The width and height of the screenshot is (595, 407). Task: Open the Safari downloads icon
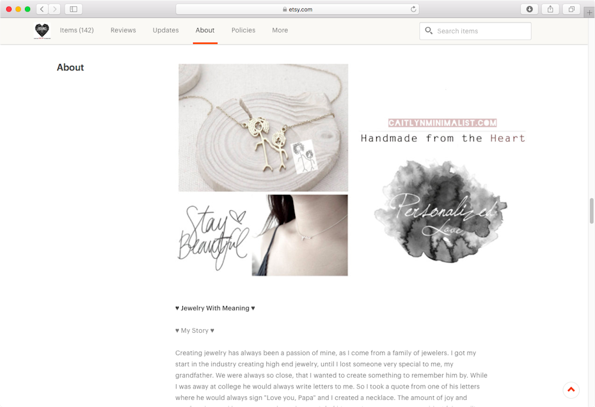[529, 9]
